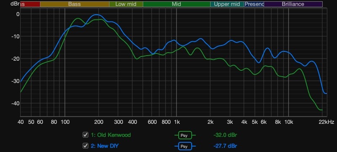Click the red sub-bass frequency band
The image size is (337, 152).
pyautogui.click(x=30, y=4)
